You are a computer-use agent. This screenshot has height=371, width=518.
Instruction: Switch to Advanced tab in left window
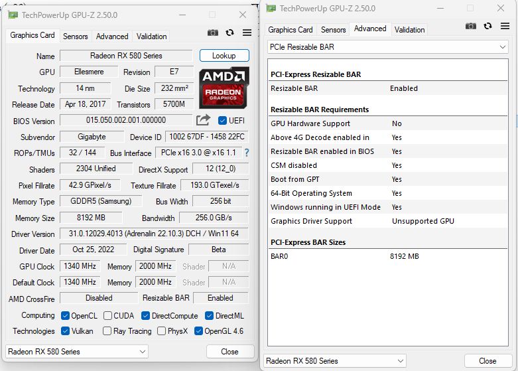point(112,37)
